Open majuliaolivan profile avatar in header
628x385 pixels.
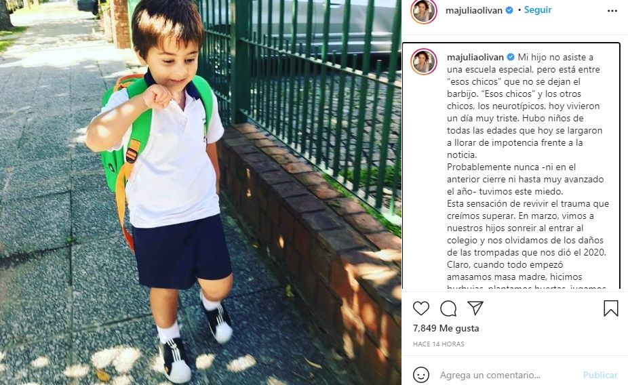[x=424, y=11]
